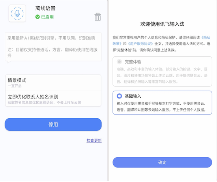Open the 《隐私政策》 link
The width and height of the screenshot is (217, 182).
(161, 41)
